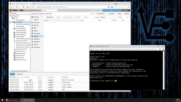Open the Permissions section
This screenshot has width=181, height=102.
37,47
